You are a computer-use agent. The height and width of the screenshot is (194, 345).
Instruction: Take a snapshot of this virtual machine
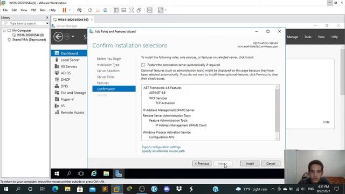coord(90,10)
